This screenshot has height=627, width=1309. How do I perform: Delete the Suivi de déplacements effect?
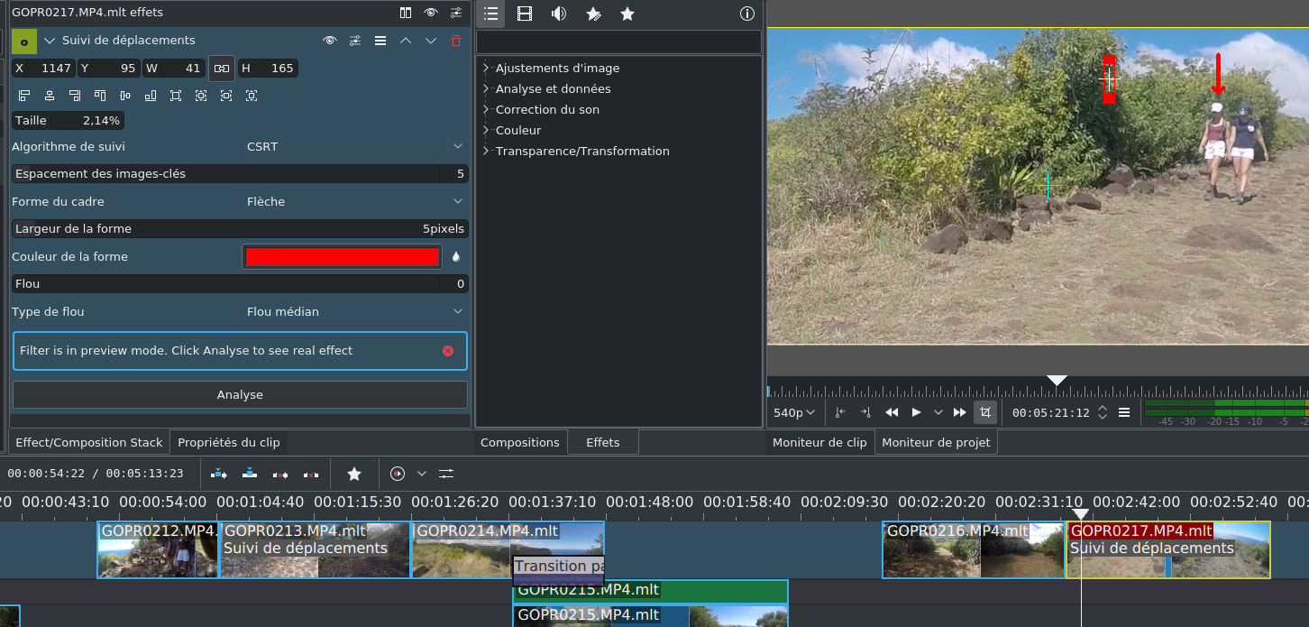click(456, 41)
